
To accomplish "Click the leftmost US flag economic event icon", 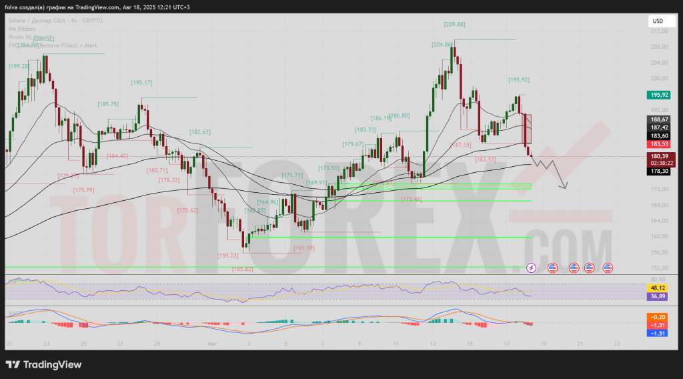I will coord(552,268).
